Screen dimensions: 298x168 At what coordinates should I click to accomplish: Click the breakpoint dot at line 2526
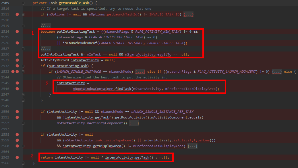[x=17, y=43]
